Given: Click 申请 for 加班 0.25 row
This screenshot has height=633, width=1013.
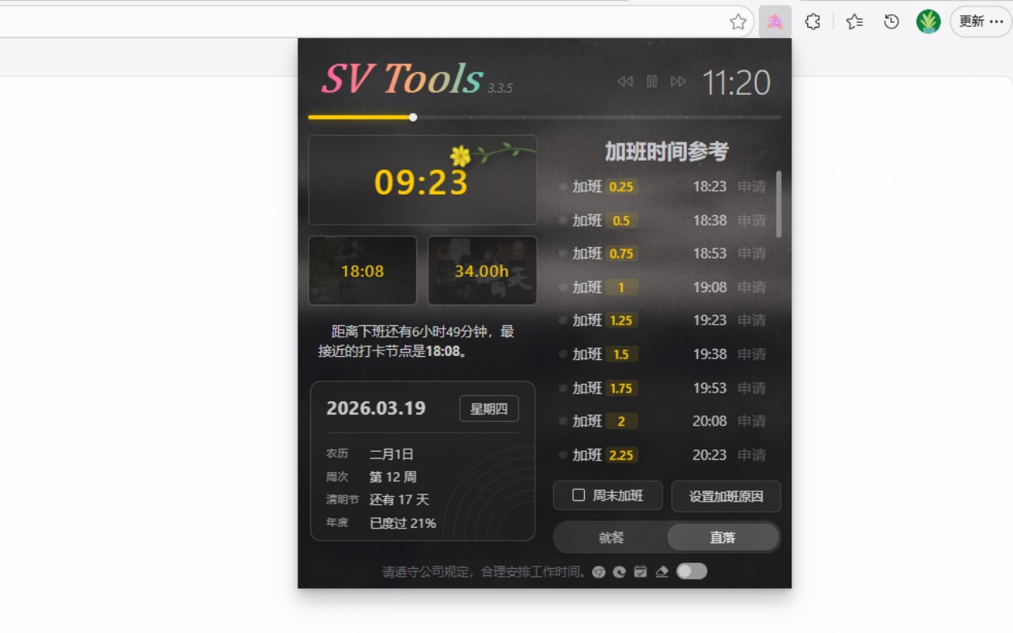Looking at the screenshot, I should 752,187.
